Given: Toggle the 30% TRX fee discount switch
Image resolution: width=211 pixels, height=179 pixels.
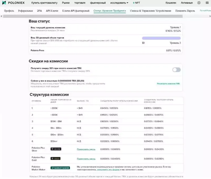Looking at the screenshot, I should [176, 70].
